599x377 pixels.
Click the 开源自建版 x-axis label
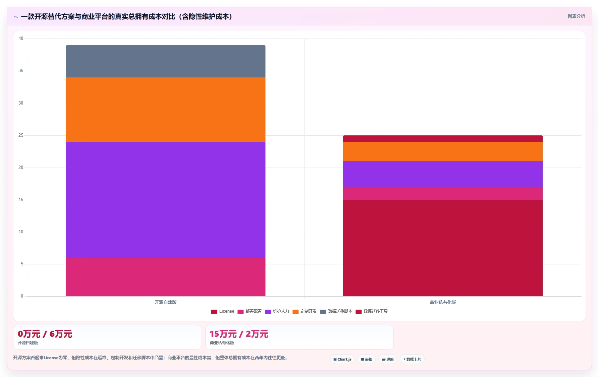click(x=165, y=302)
